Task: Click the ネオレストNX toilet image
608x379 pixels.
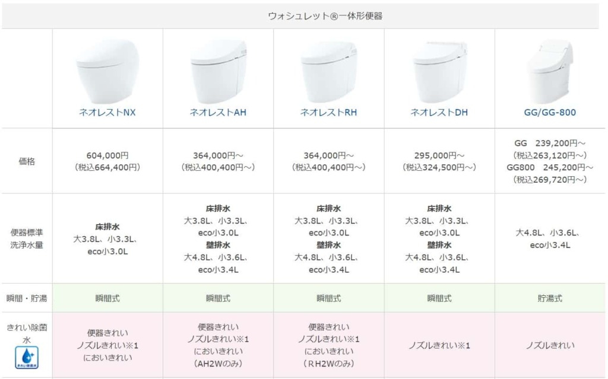Action: [107, 70]
